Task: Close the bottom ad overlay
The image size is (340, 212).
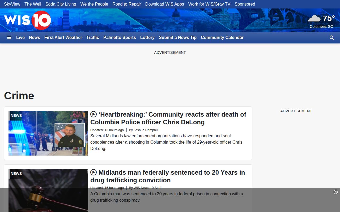Action: [336, 192]
